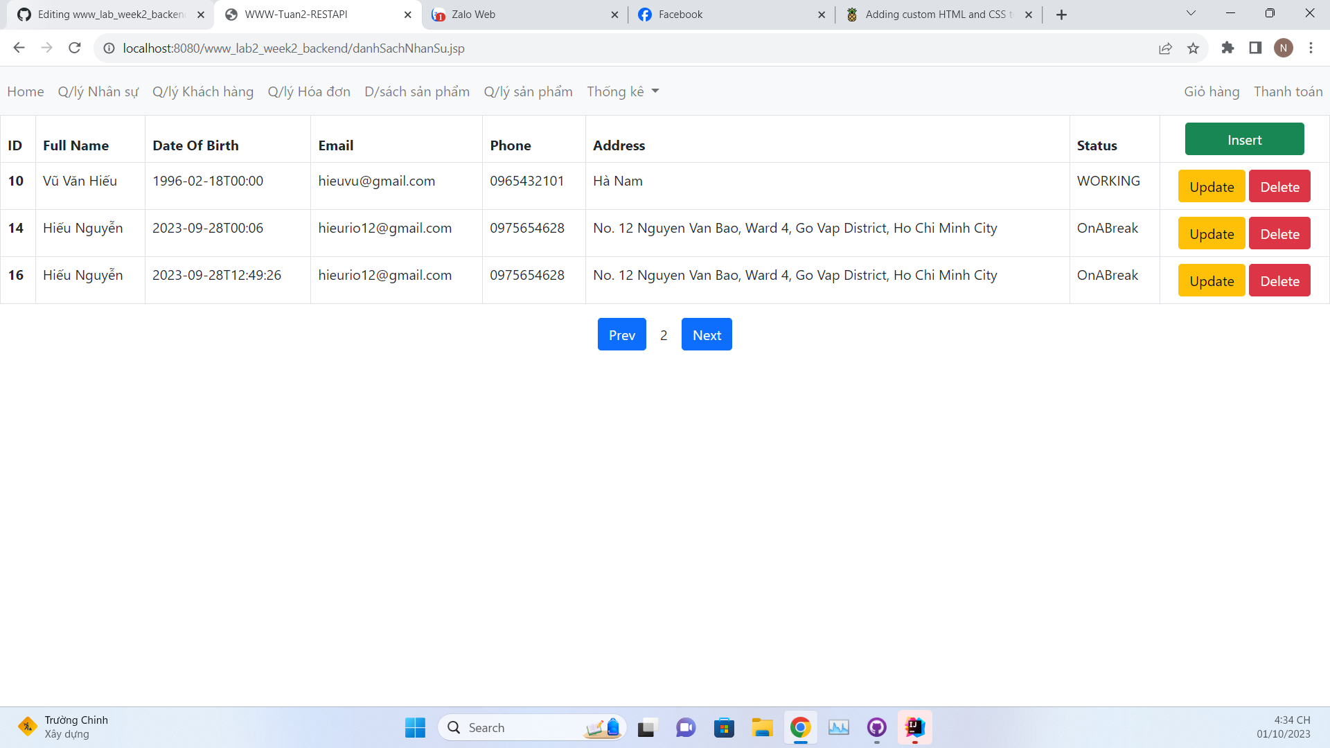Launch Microsoft Teams from the taskbar
This screenshot has height=748, width=1330.
click(685, 728)
